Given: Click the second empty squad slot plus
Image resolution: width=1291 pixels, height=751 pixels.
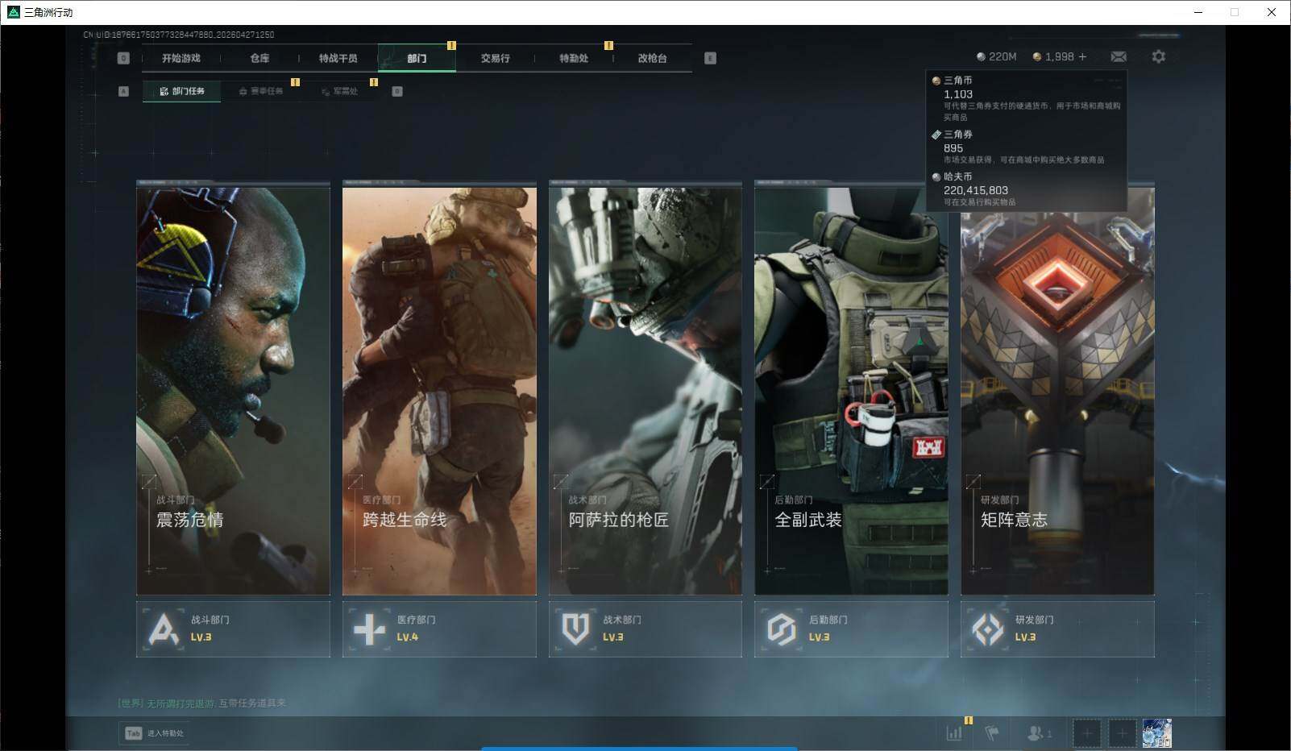Looking at the screenshot, I should tap(1122, 733).
